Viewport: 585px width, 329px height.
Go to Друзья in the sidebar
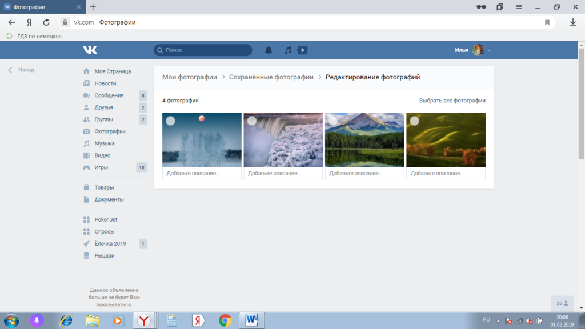tap(103, 107)
